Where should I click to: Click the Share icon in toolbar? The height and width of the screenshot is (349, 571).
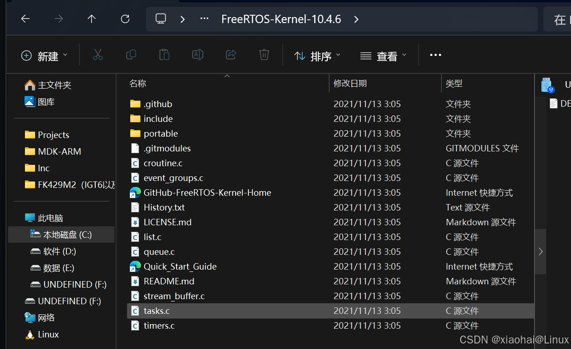click(231, 55)
